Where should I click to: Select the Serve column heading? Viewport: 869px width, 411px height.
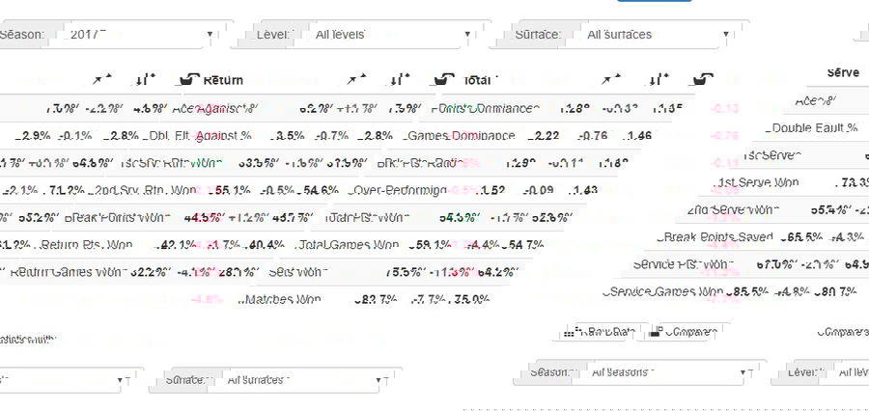pos(843,72)
